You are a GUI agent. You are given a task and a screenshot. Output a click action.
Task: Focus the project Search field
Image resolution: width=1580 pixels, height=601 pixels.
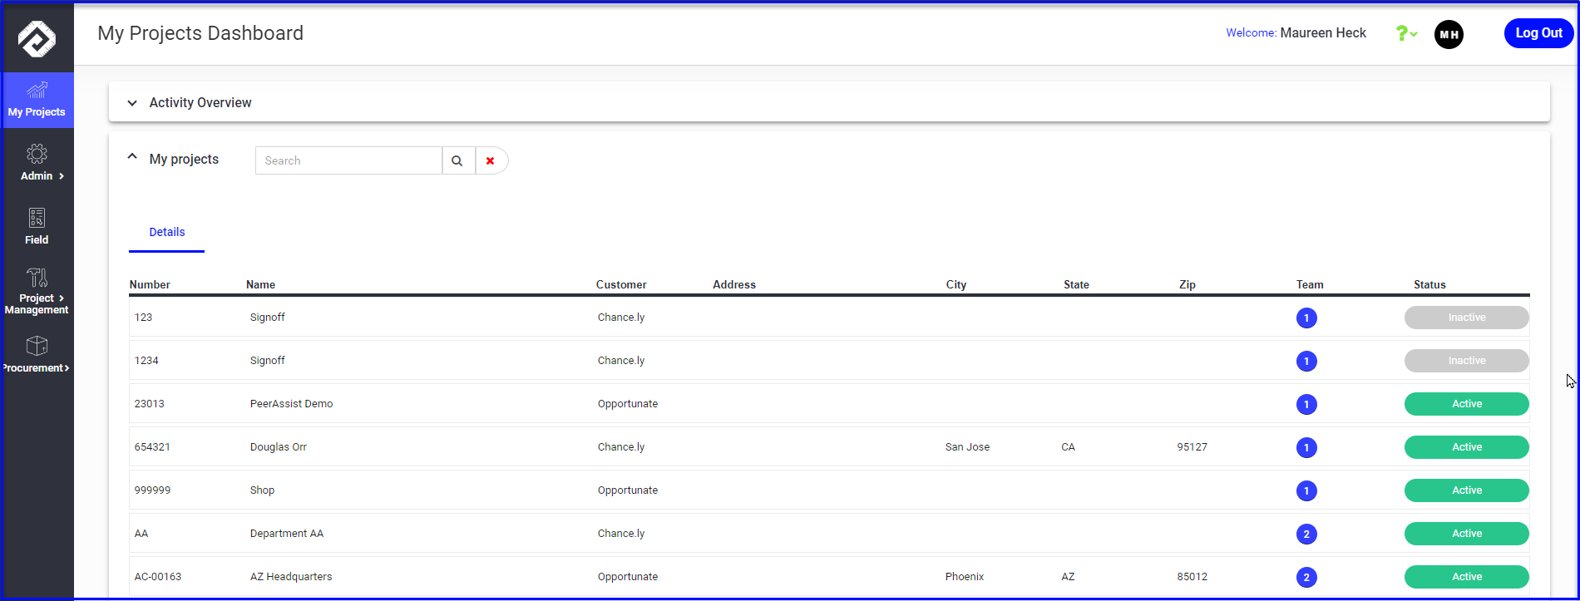coord(348,160)
